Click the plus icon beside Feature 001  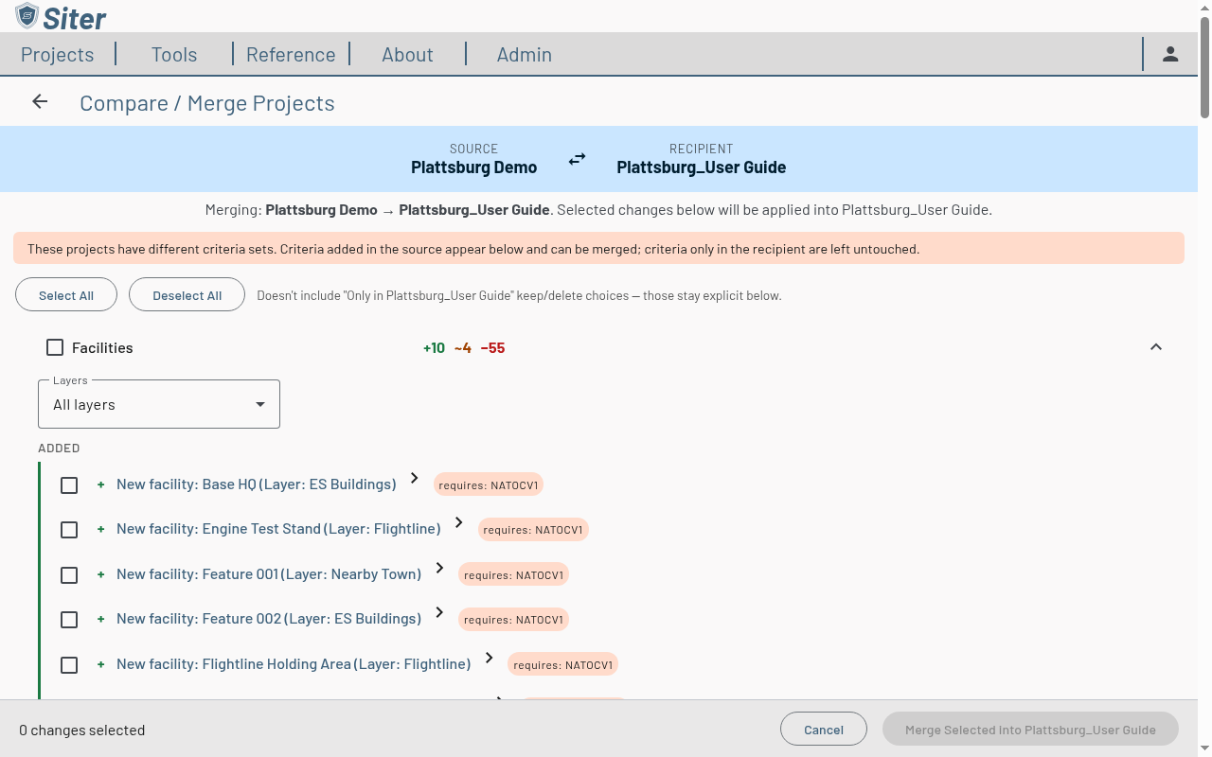coord(101,574)
